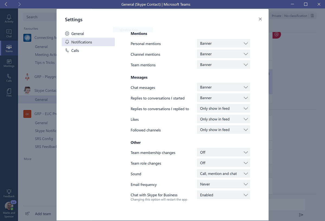Viewport: 325px width, 221px height.
Task: Select the Teams sidebar icon
Action: tap(9, 47)
